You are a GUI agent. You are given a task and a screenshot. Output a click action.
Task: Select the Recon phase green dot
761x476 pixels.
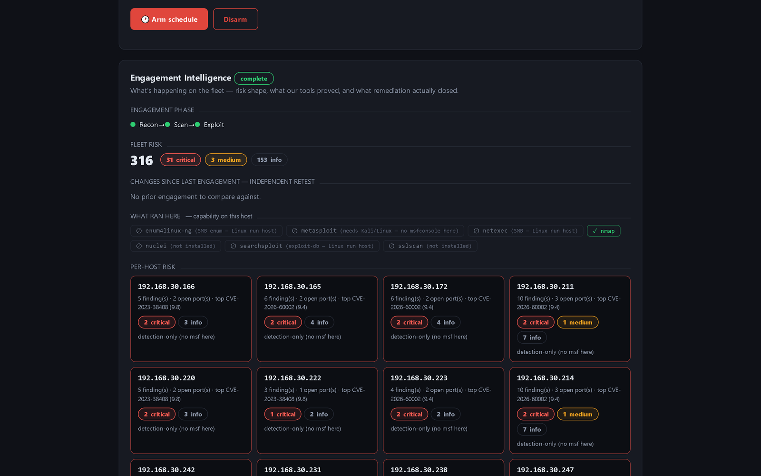click(x=133, y=125)
